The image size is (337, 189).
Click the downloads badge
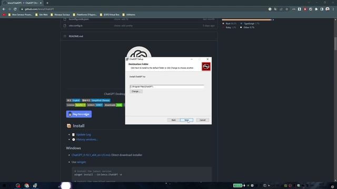(x=113, y=105)
